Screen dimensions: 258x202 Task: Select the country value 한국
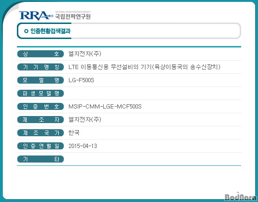[x=74, y=132]
